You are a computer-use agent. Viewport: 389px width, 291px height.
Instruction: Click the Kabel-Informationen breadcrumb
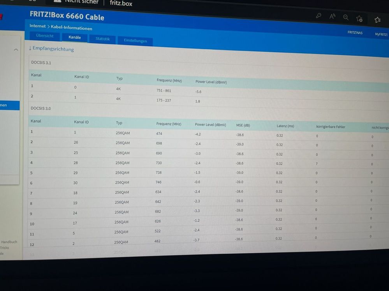[x=71, y=28]
